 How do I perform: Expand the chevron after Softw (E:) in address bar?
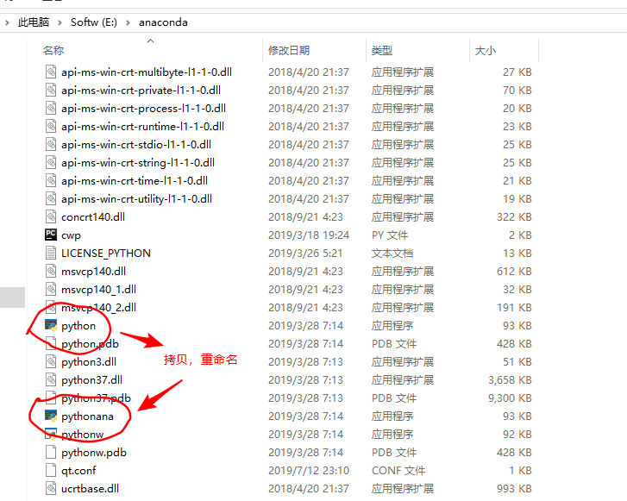tap(128, 22)
